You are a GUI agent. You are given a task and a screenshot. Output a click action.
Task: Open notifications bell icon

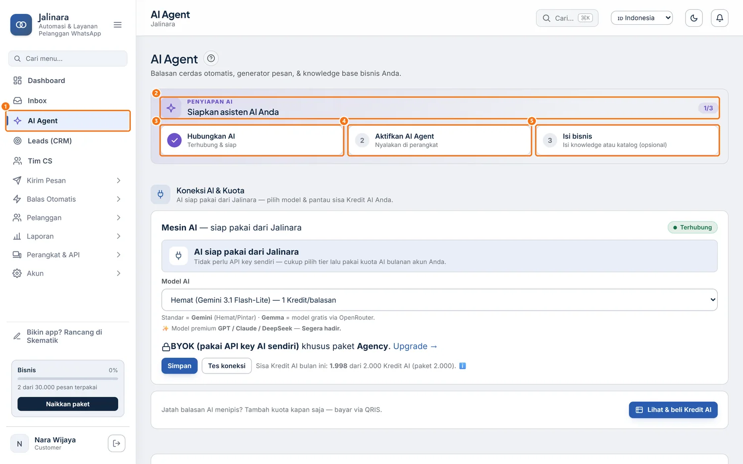[720, 18]
